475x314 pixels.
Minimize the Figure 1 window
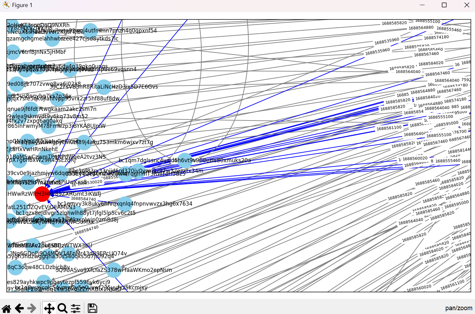coord(422,5)
